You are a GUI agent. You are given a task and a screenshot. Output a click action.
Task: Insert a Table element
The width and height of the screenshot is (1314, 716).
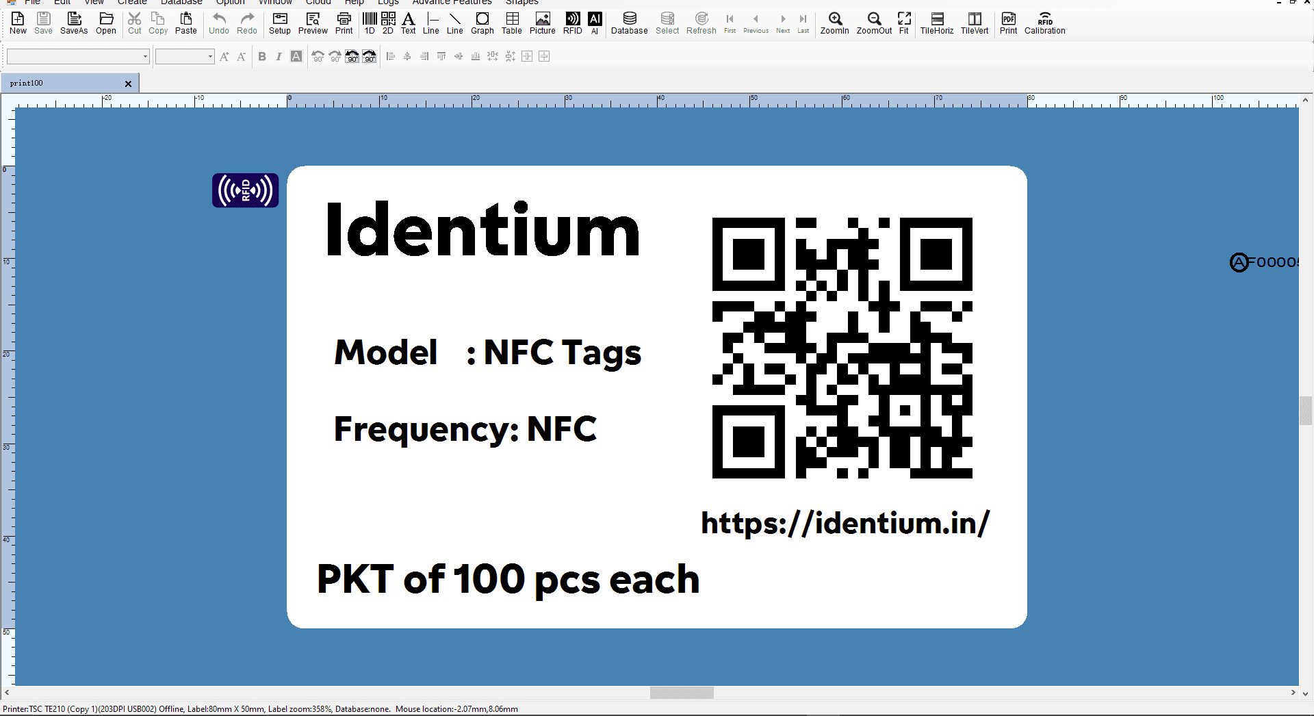coord(512,23)
